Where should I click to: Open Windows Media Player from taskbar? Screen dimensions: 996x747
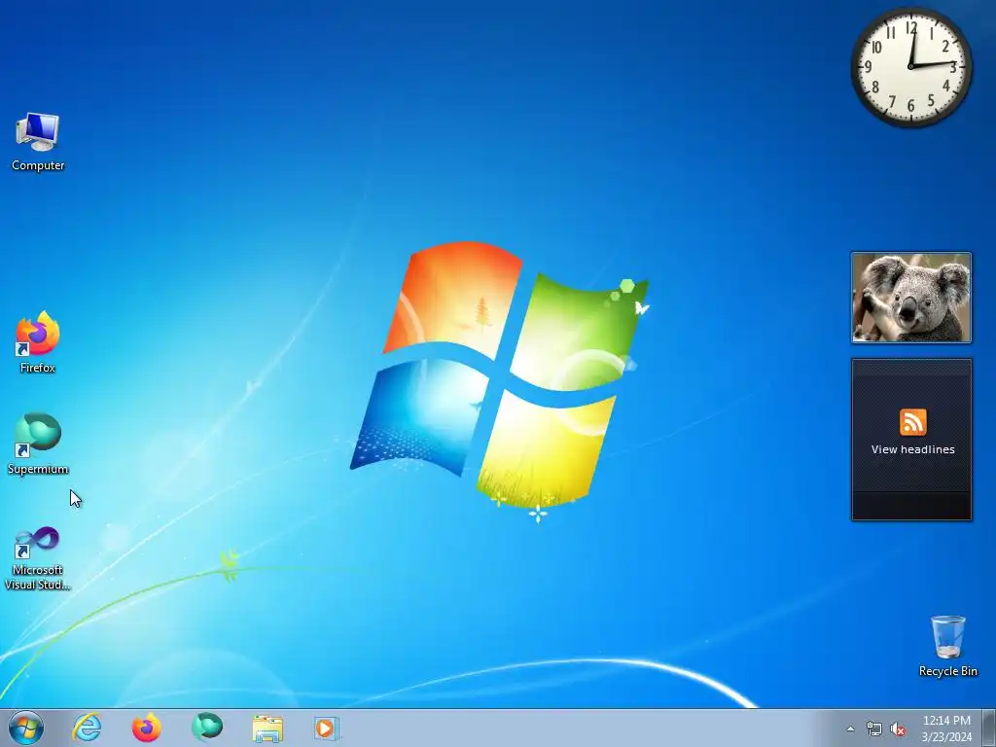(x=327, y=729)
